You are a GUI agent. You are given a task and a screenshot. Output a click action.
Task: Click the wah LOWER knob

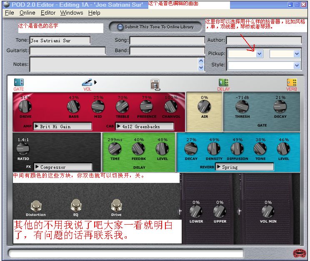(x=196, y=211)
